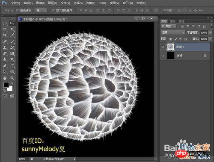214x162 pixels.
Task: Click the foreground black color swatch
Action: (6, 85)
